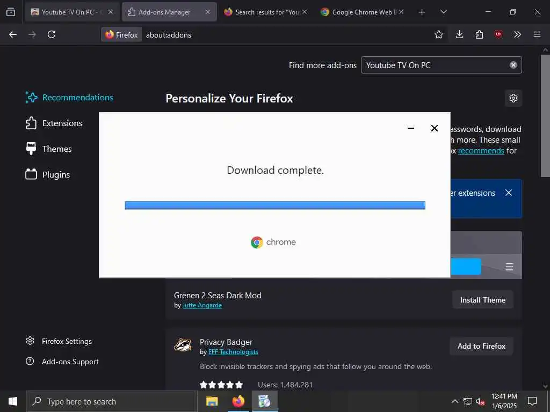Open EFF Technologists author link

[x=233, y=352]
